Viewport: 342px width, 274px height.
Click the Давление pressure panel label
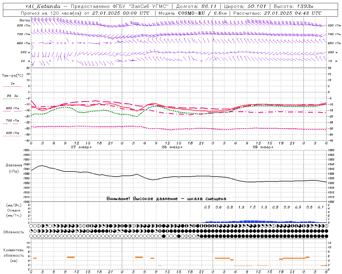(x=14, y=165)
